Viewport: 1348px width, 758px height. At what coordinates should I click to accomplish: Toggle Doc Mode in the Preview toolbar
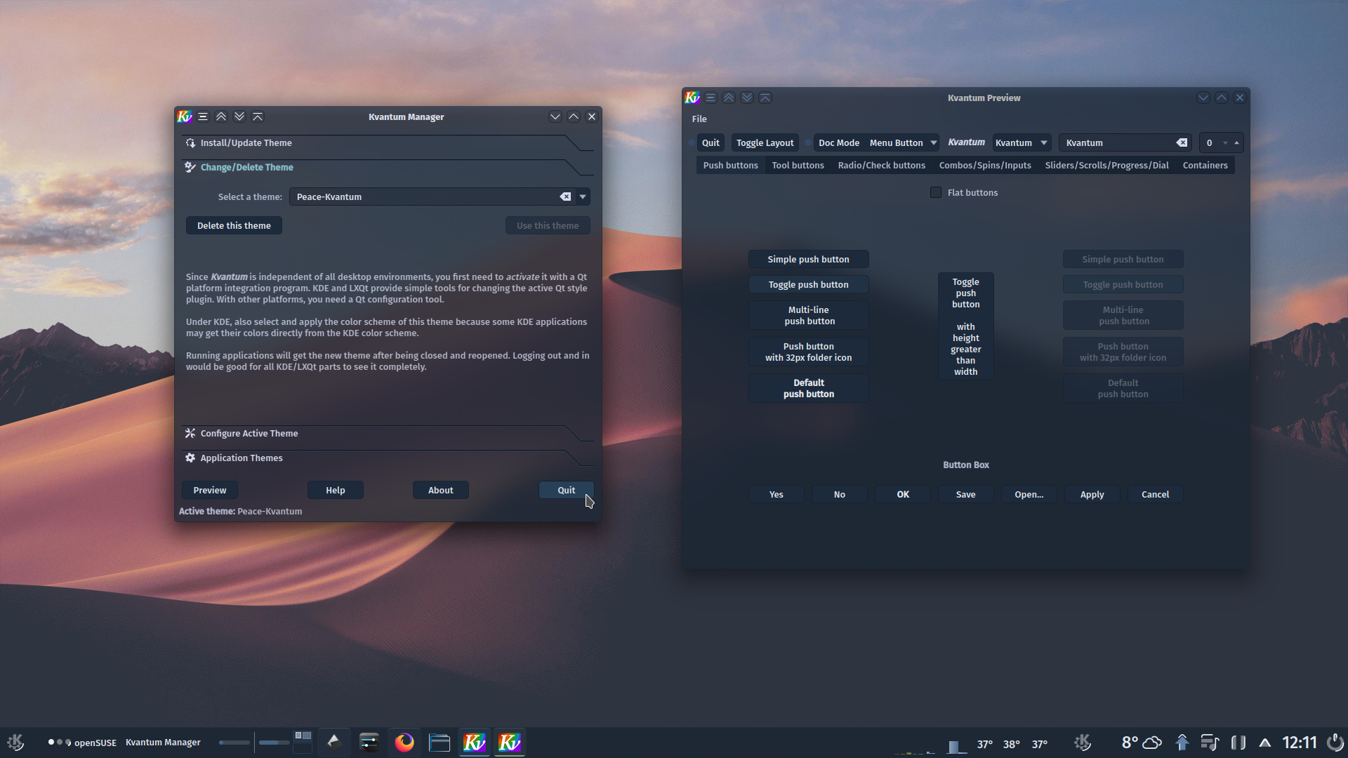click(838, 142)
